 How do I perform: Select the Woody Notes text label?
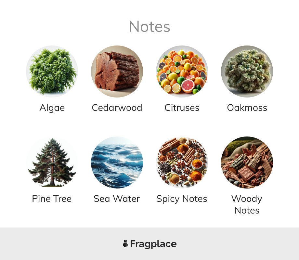pos(247,204)
